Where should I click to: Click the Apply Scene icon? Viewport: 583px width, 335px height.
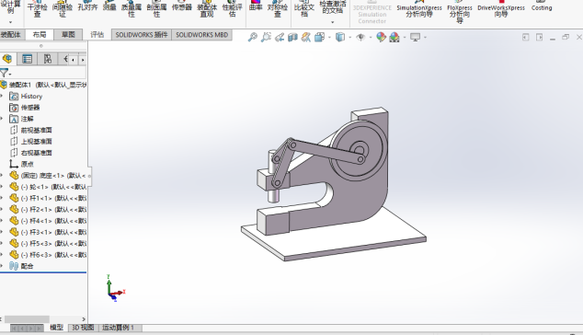(x=394, y=37)
